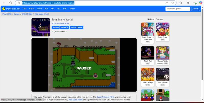Click the site lock icon in address bar

[x=19, y=3]
